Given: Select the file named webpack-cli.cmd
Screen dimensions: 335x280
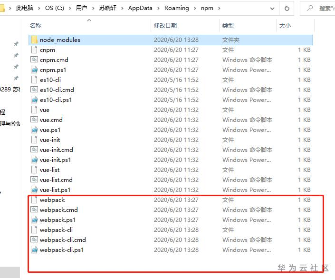Looking at the screenshot, I should point(63,240).
